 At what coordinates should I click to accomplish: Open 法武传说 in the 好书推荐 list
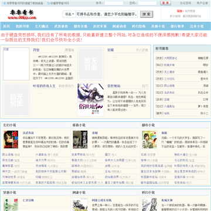pyautogui.click(x=169, y=93)
